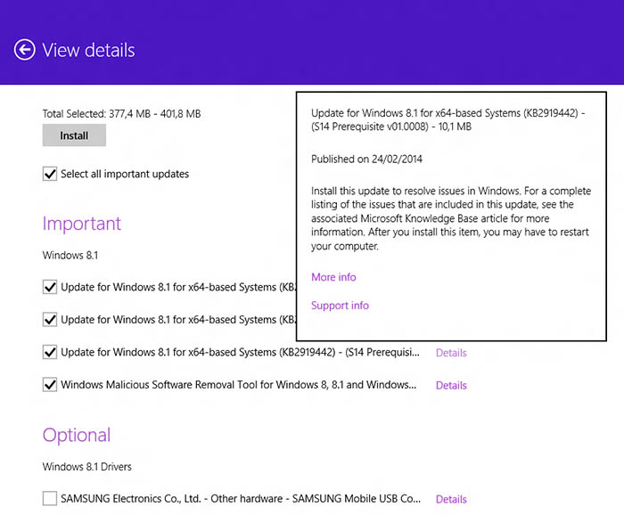This screenshot has height=515, width=624.
Task: Open the Support info link
Action: (340, 306)
